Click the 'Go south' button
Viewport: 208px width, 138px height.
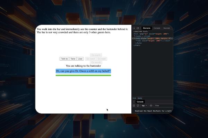(x=96, y=62)
